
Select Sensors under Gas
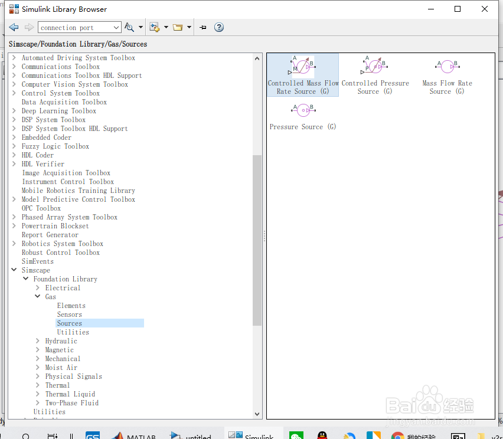click(x=69, y=314)
